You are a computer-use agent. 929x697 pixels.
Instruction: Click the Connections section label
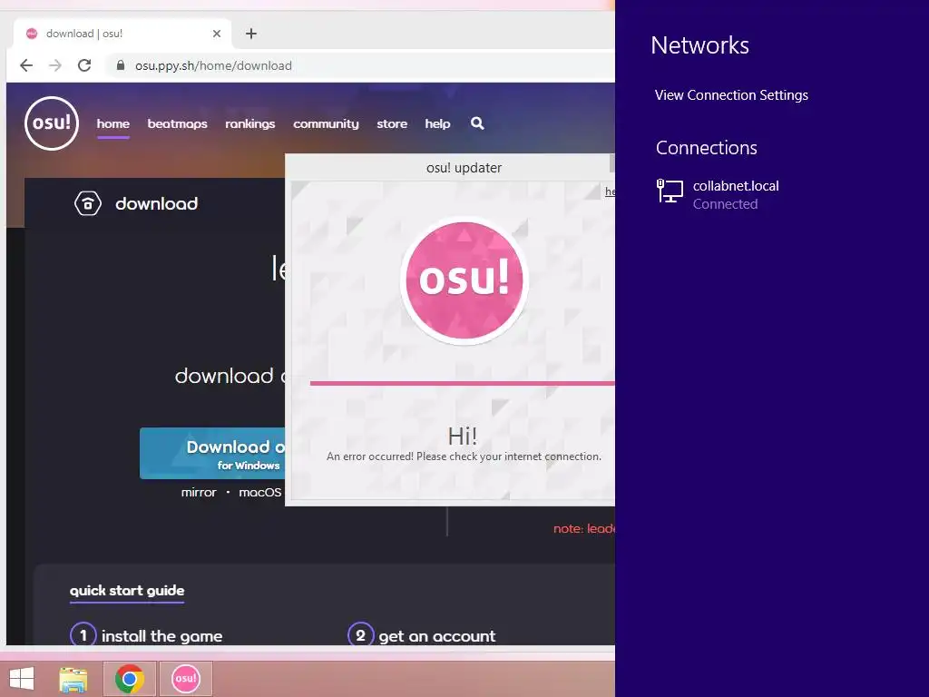point(706,148)
